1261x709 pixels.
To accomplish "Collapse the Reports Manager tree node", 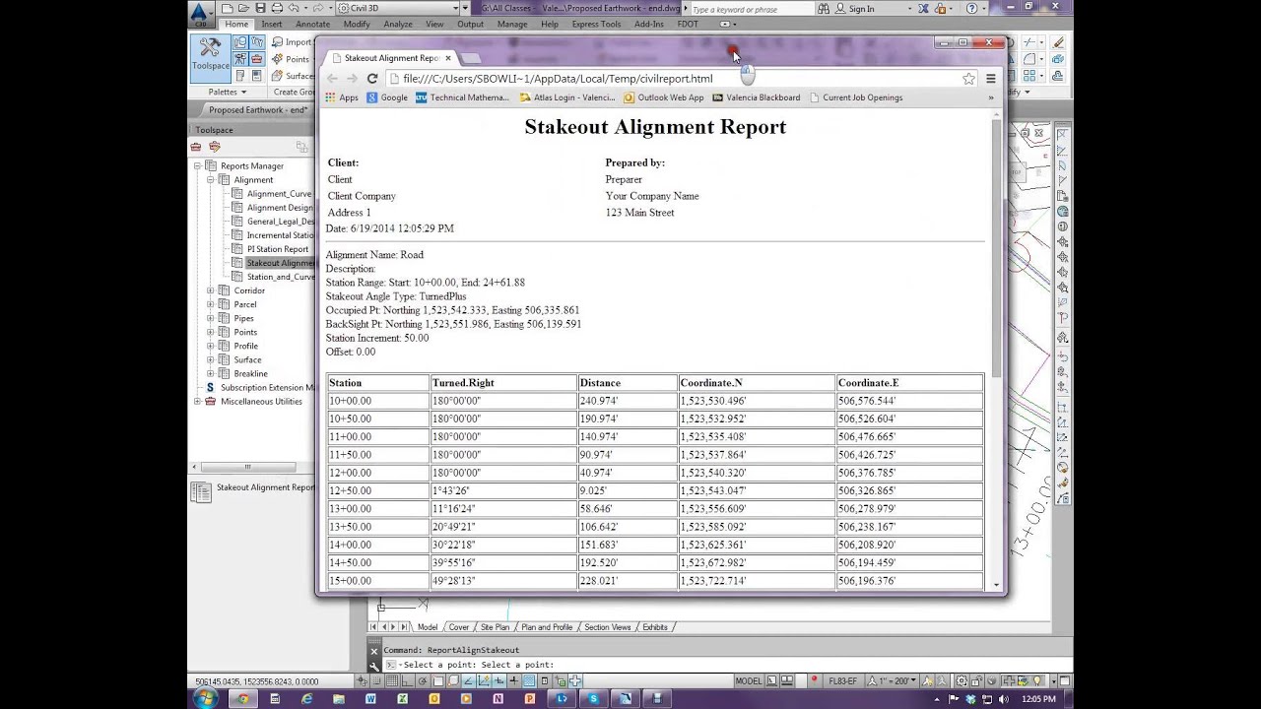I will [197, 166].
